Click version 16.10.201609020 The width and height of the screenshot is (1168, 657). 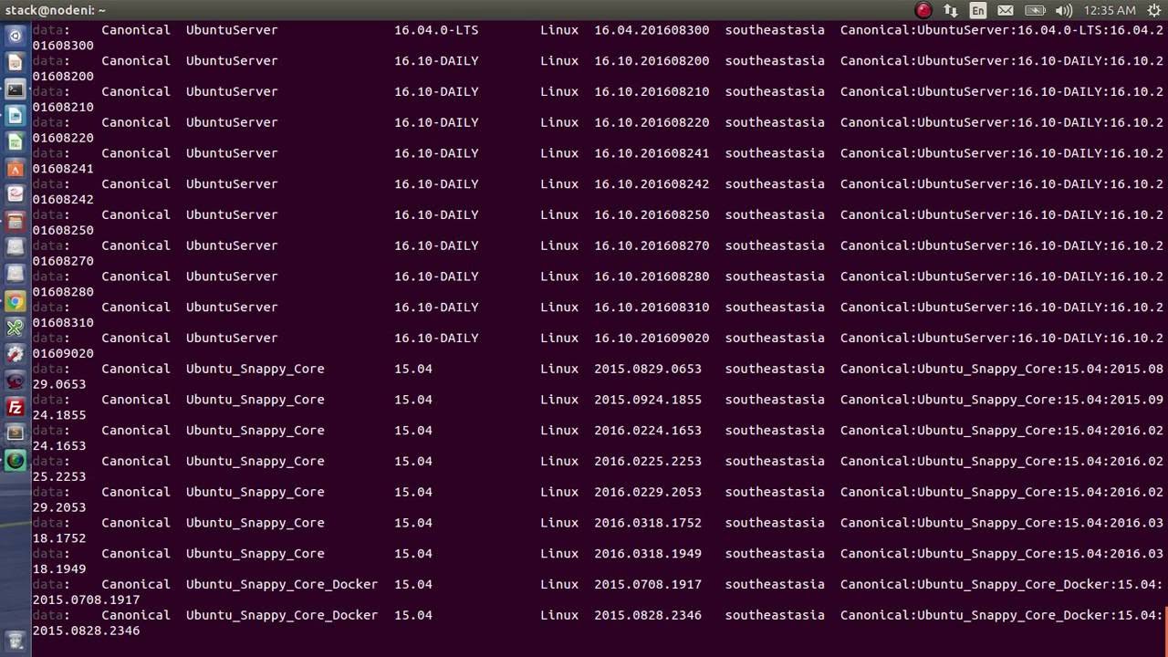(652, 338)
